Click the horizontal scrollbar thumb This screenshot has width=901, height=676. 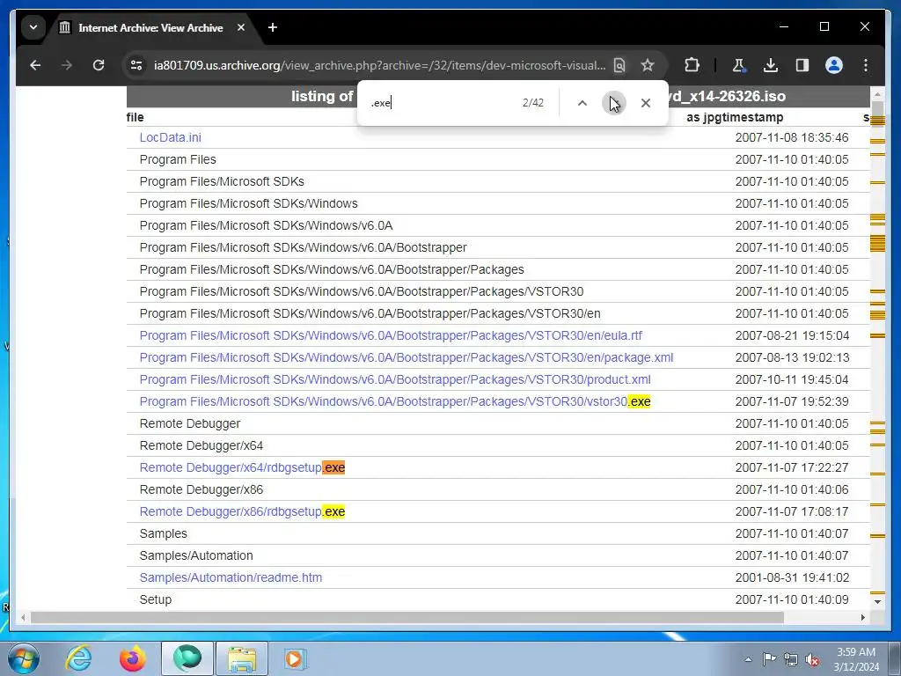pyautogui.click(x=407, y=617)
